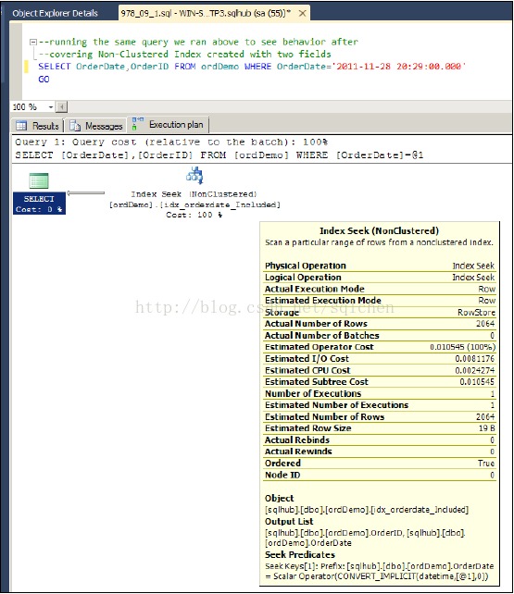Screen dimensions: 514x594
Task: Click the Query 1 cost header text
Action: pyautogui.click(x=171, y=142)
